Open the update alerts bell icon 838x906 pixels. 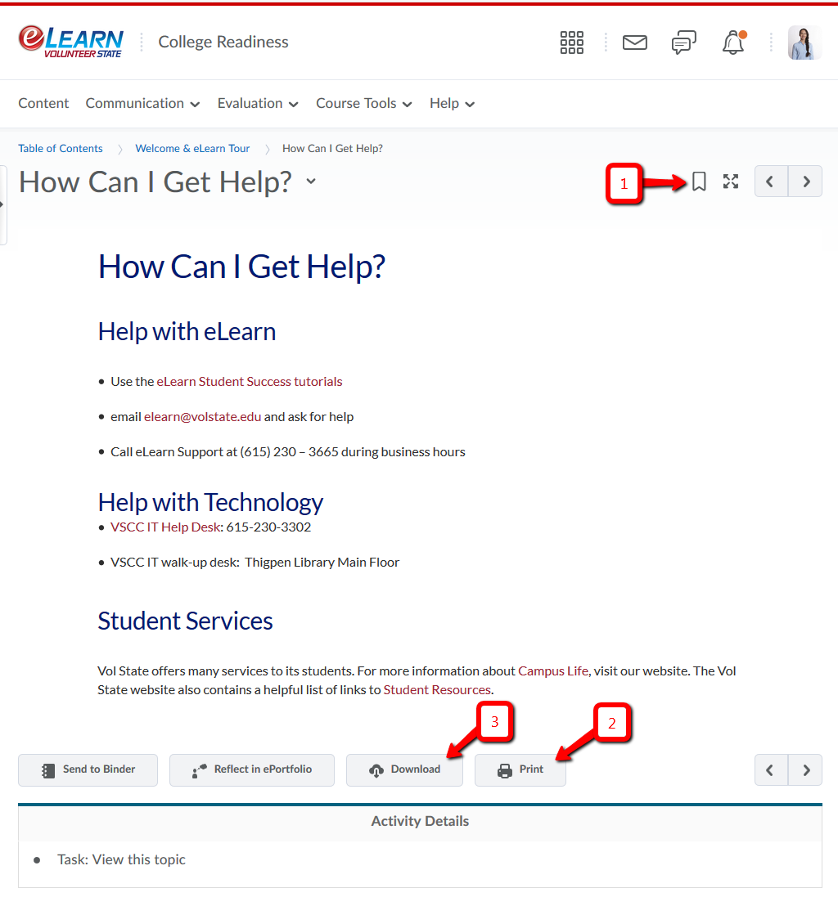click(732, 43)
